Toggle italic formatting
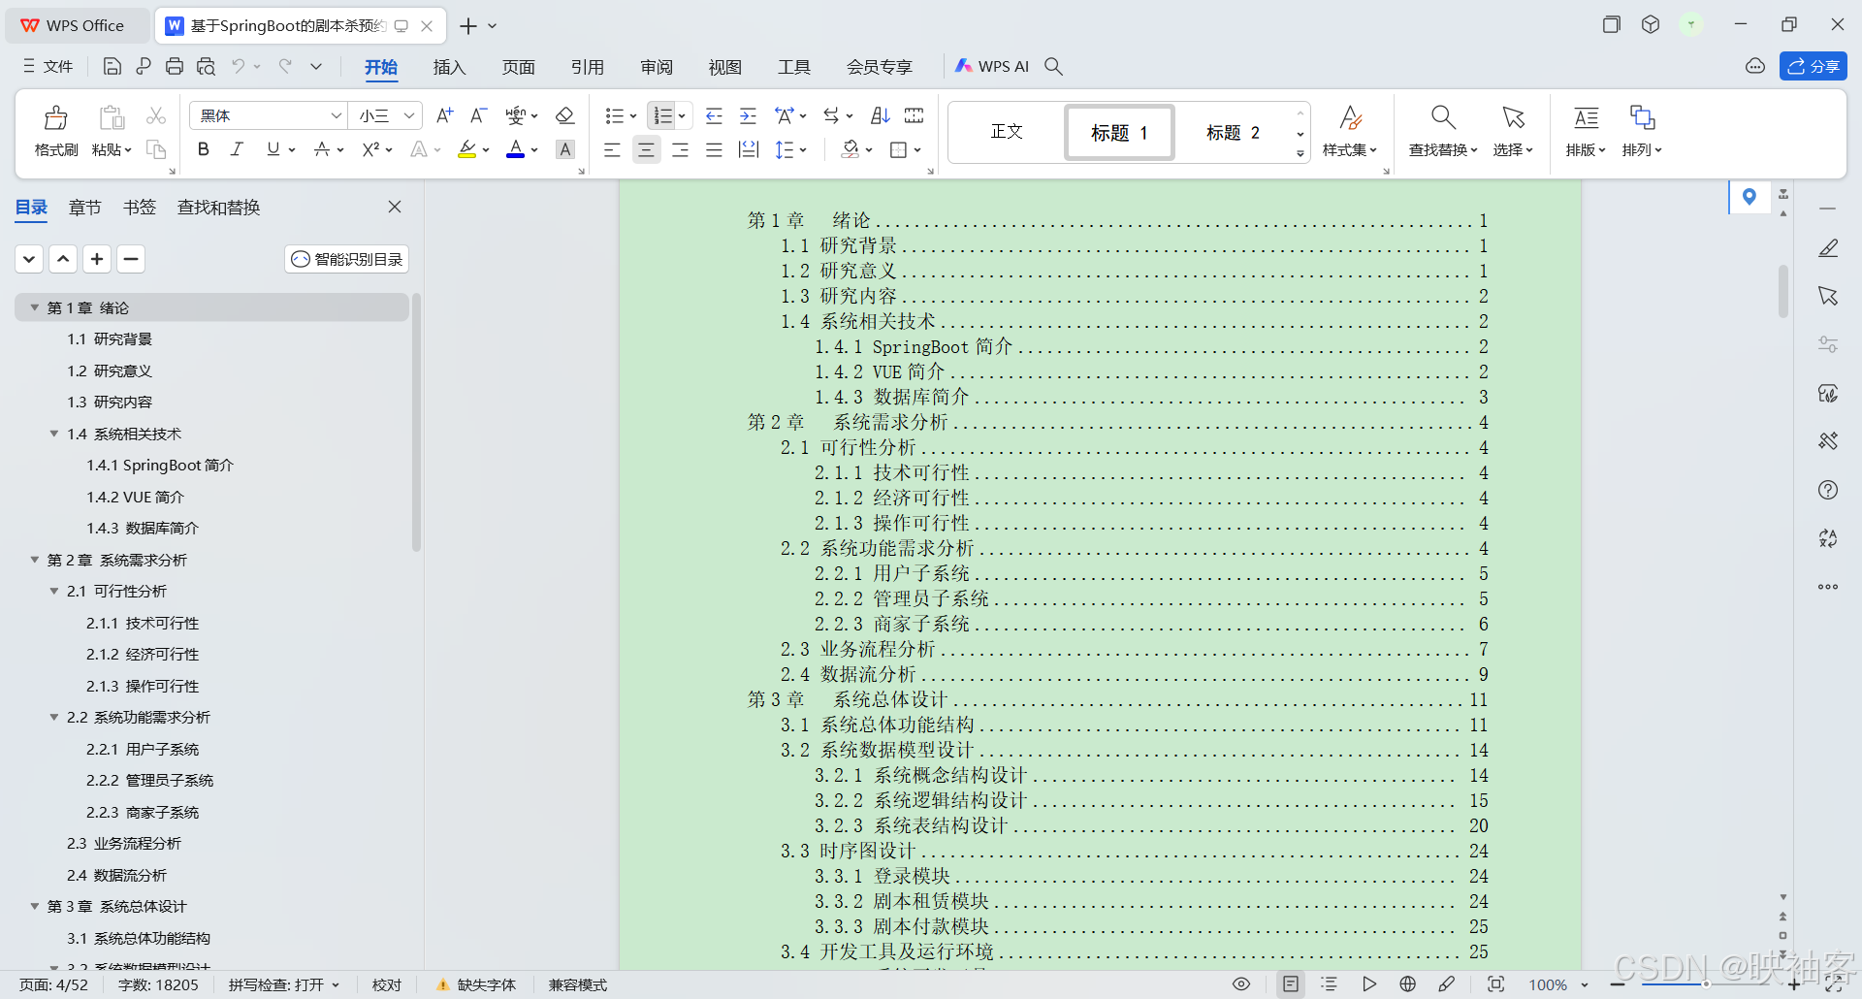 (236, 149)
